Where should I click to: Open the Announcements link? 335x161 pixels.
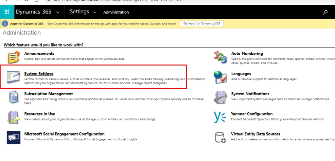[39, 53]
